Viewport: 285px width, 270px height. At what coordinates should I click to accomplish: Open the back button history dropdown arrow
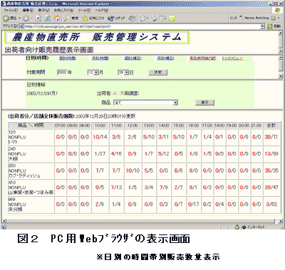pos(19,18)
